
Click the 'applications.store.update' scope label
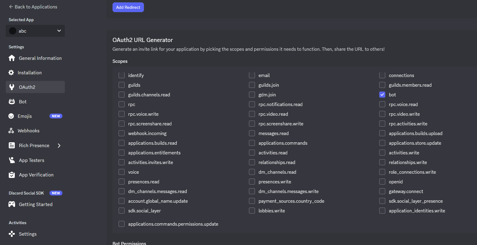coord(415,143)
